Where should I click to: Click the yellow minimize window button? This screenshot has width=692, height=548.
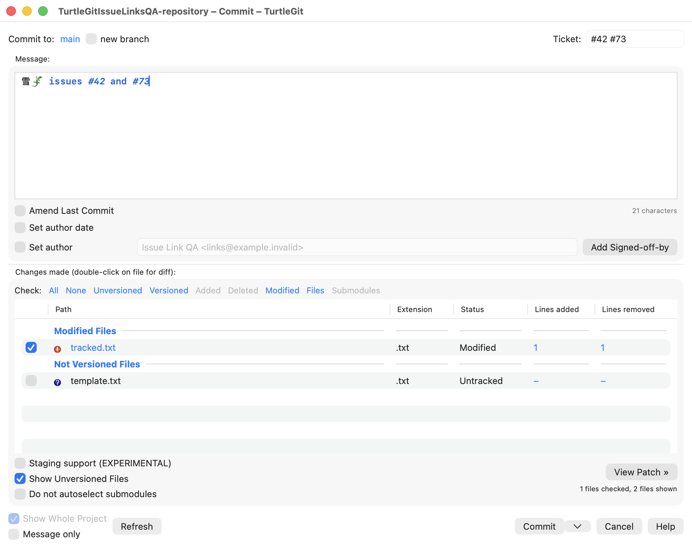coord(27,11)
